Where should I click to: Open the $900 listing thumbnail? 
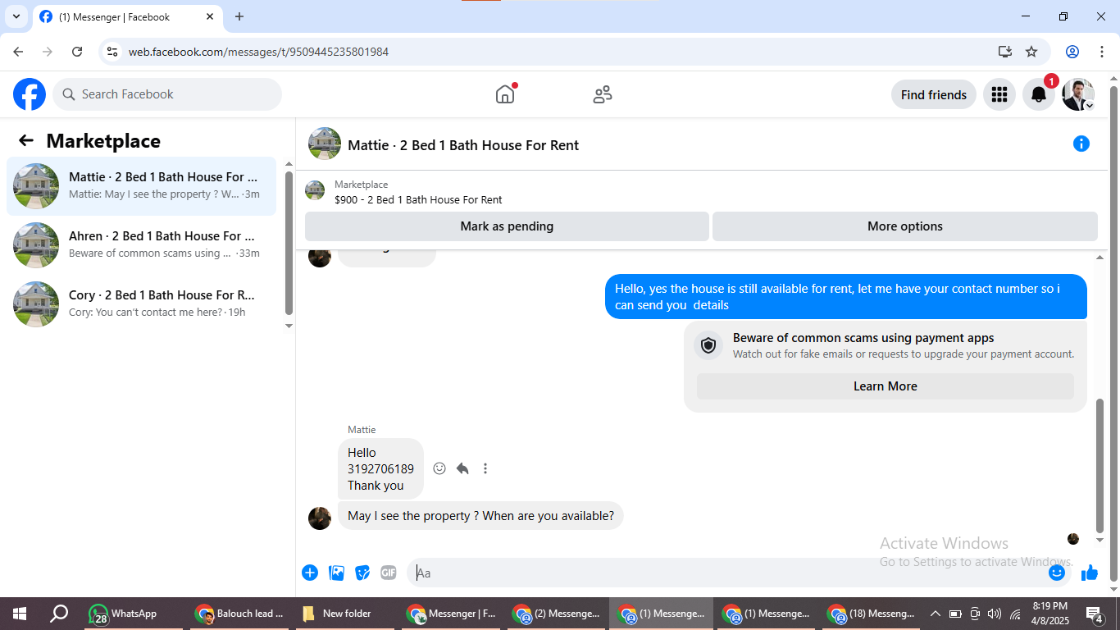click(315, 191)
